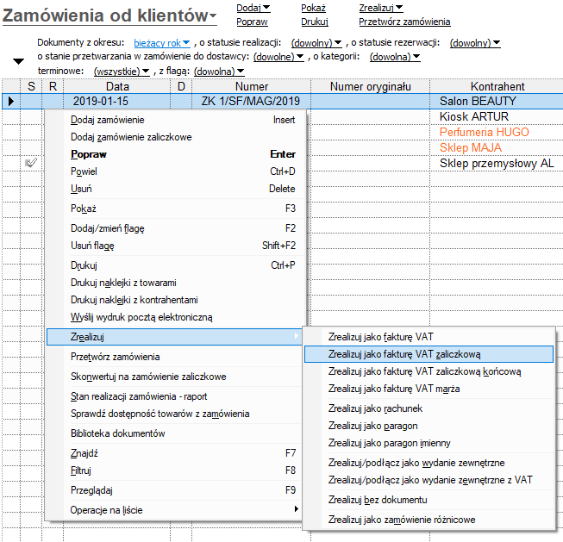This screenshot has width=563, height=542.
Task: Choose Skonwertuj na zamówienie zaliczkowe
Action: (174, 377)
